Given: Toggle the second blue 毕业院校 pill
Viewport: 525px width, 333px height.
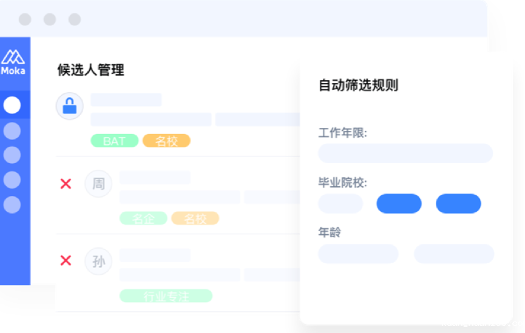Looking at the screenshot, I should (458, 203).
